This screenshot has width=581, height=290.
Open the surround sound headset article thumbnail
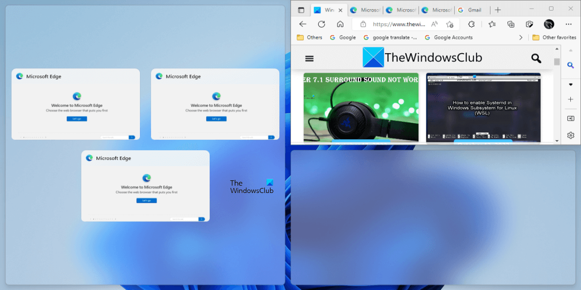[361, 107]
